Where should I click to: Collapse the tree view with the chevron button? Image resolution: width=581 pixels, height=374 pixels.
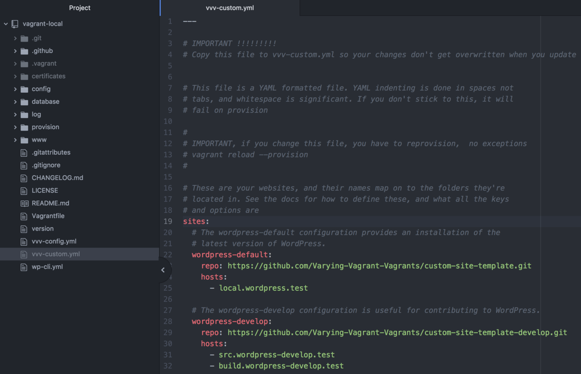click(x=163, y=270)
